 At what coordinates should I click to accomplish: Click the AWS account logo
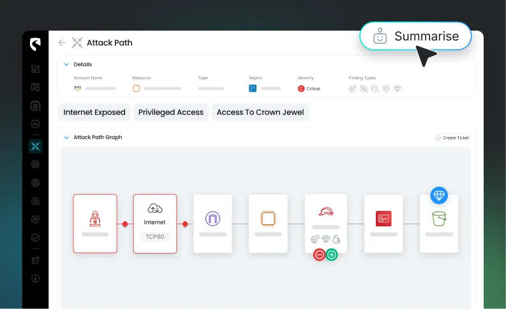click(x=77, y=88)
